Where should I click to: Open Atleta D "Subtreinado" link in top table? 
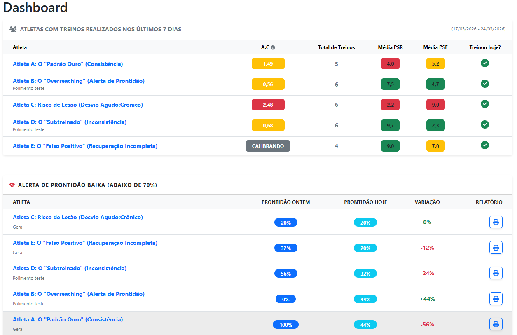tap(70, 122)
